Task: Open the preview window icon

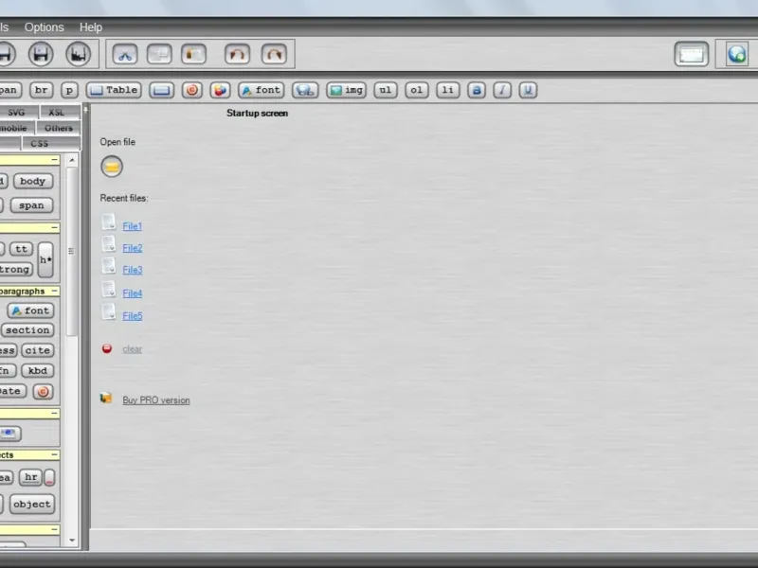Action: (x=692, y=54)
